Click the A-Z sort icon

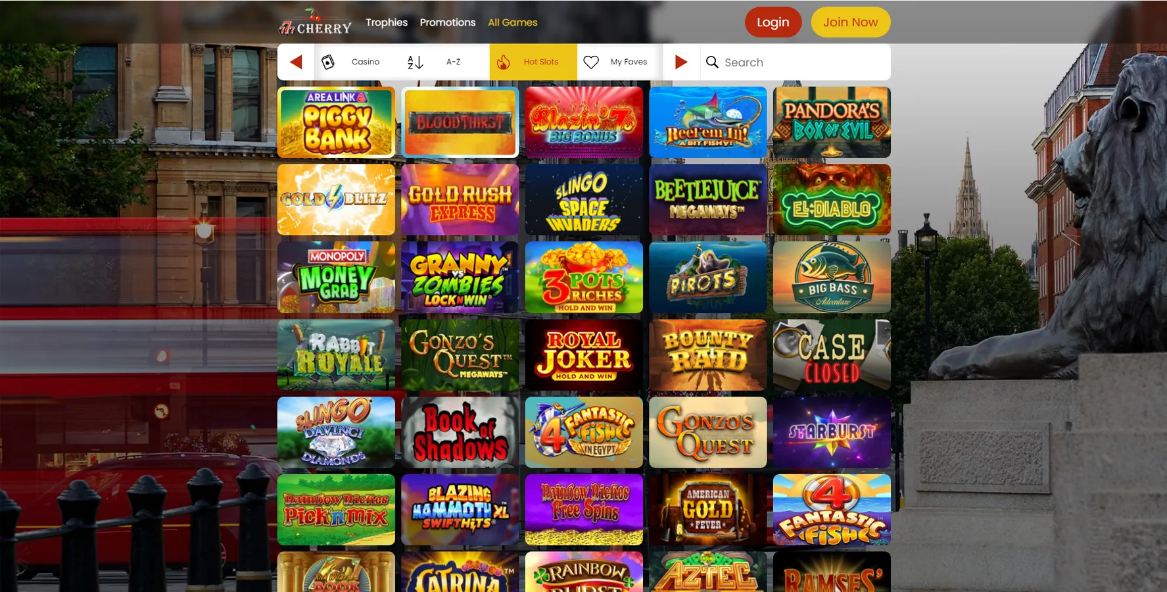pos(415,62)
